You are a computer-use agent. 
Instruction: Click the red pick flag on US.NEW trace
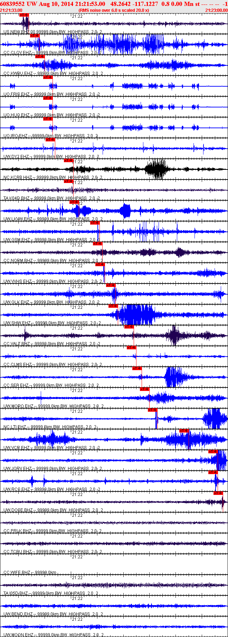click(24, 15)
